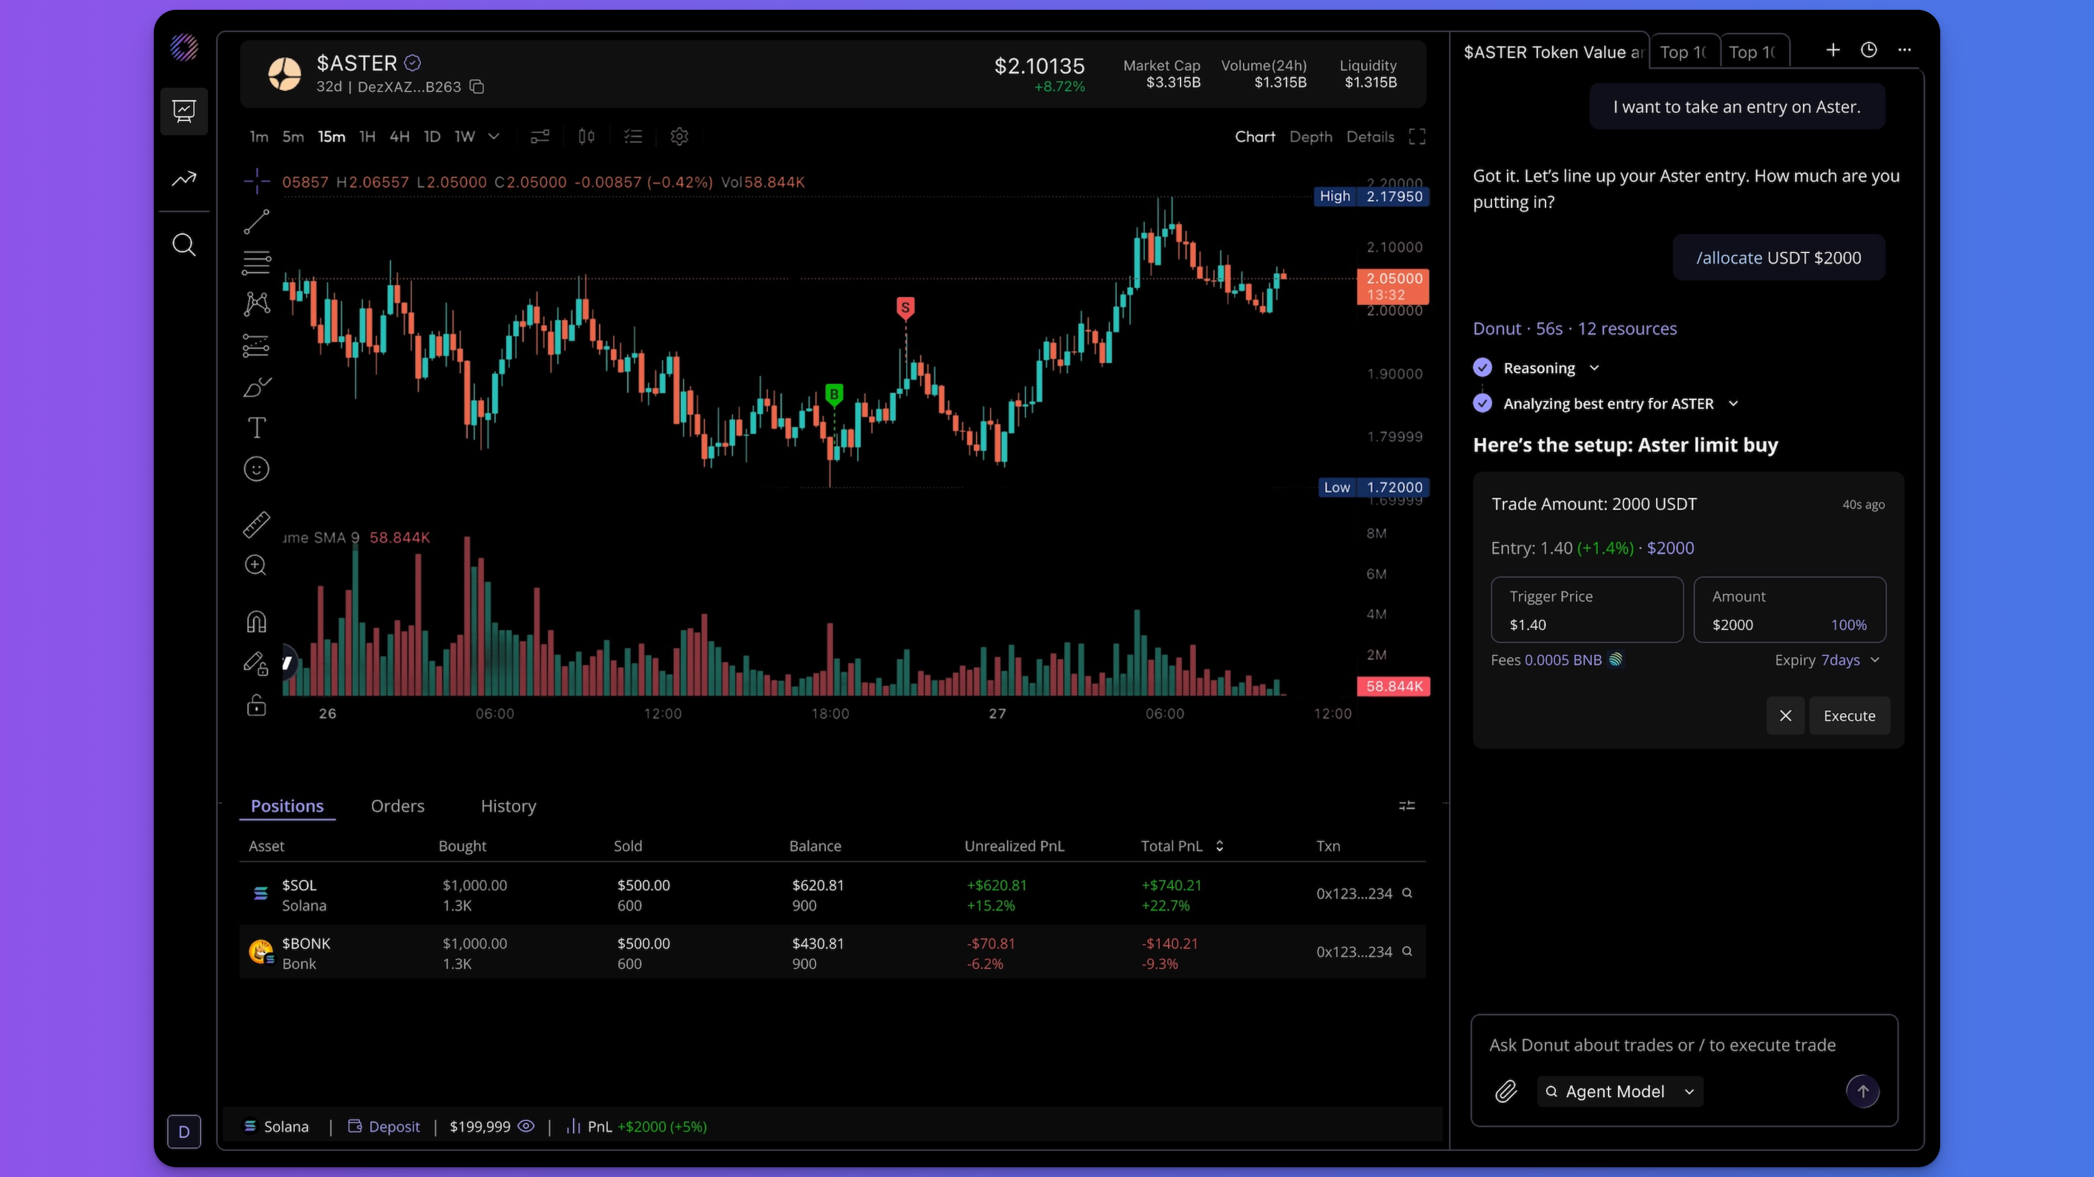Toggle balance visibility eye icon
The width and height of the screenshot is (2094, 1177).
click(x=526, y=1126)
